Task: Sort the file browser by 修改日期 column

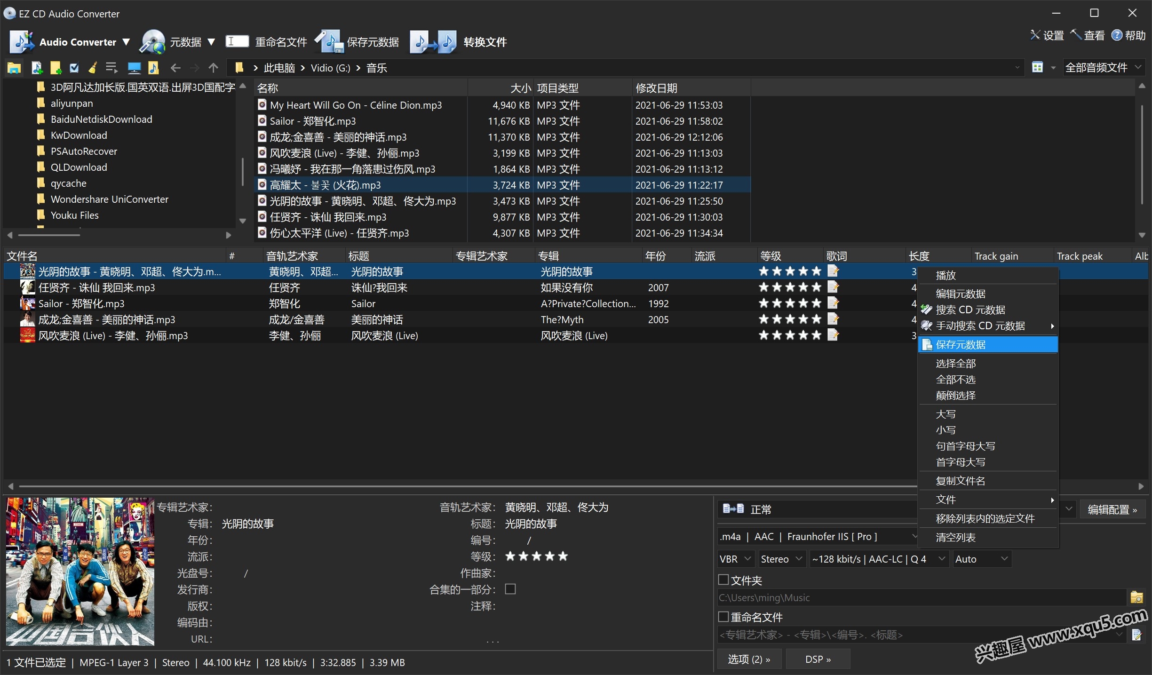Action: pos(691,88)
